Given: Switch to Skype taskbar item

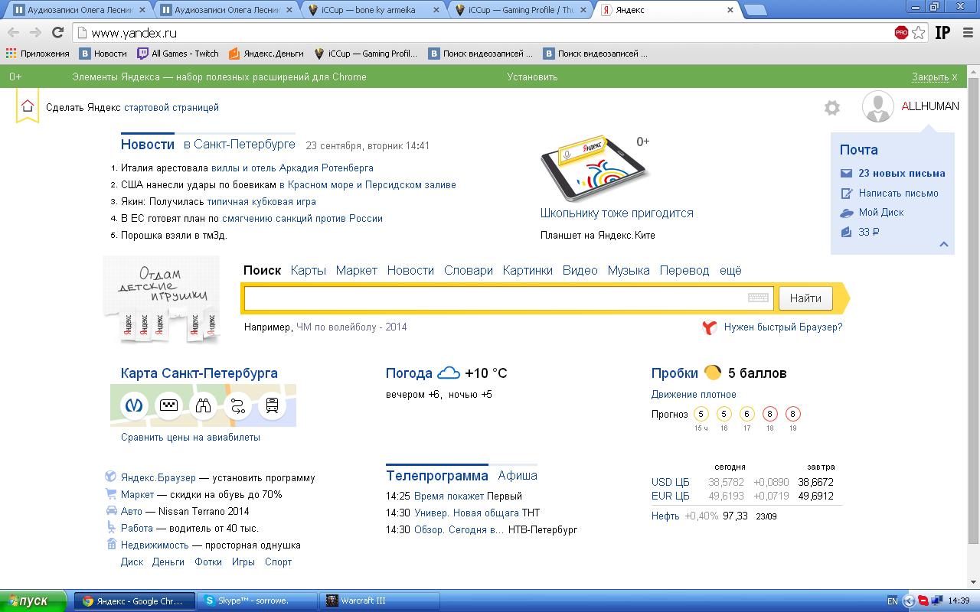Looking at the screenshot, I should point(256,601).
